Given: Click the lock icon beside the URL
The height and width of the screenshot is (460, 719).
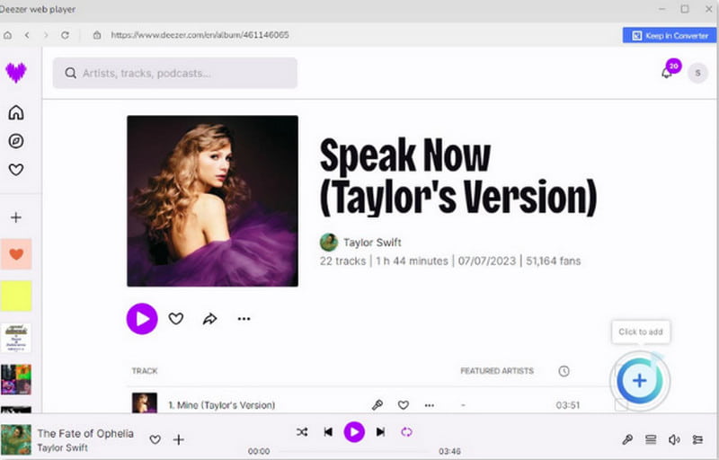Looking at the screenshot, I should (x=97, y=35).
